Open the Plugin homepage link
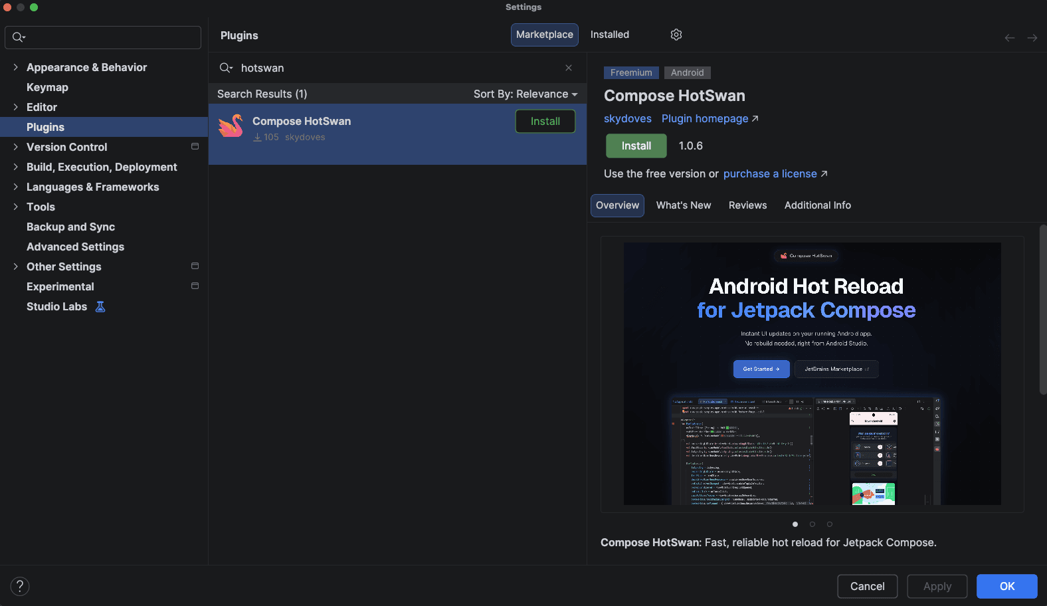The width and height of the screenshot is (1047, 606). pos(710,118)
